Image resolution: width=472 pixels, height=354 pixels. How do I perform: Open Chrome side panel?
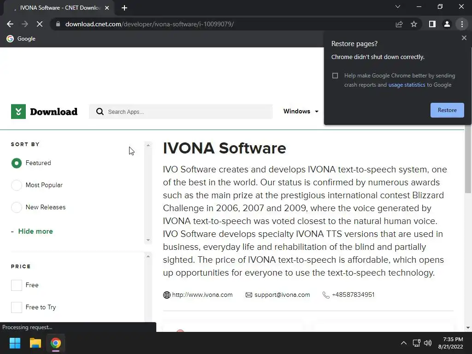(432, 24)
